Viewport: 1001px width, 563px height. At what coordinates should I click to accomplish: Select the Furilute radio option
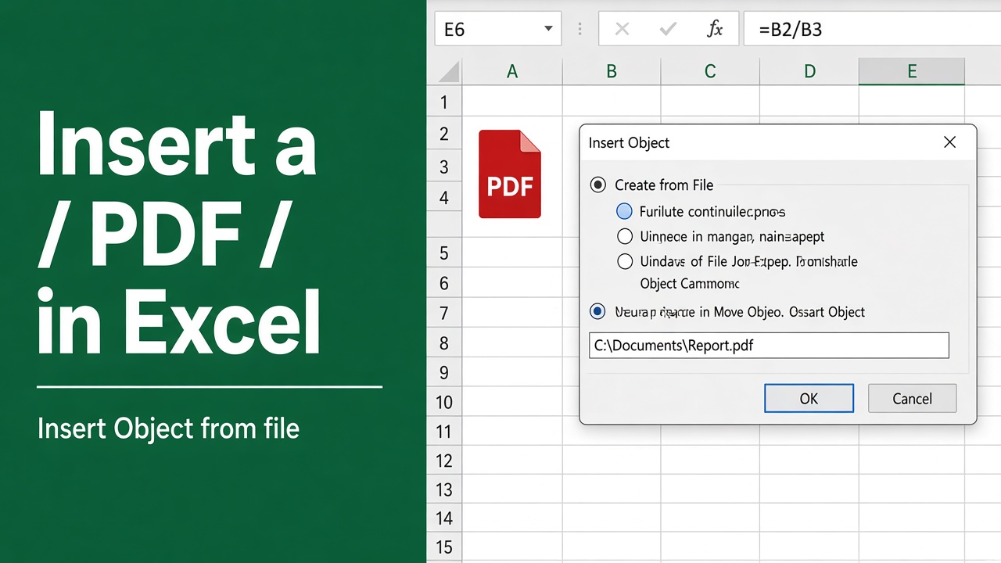(624, 211)
